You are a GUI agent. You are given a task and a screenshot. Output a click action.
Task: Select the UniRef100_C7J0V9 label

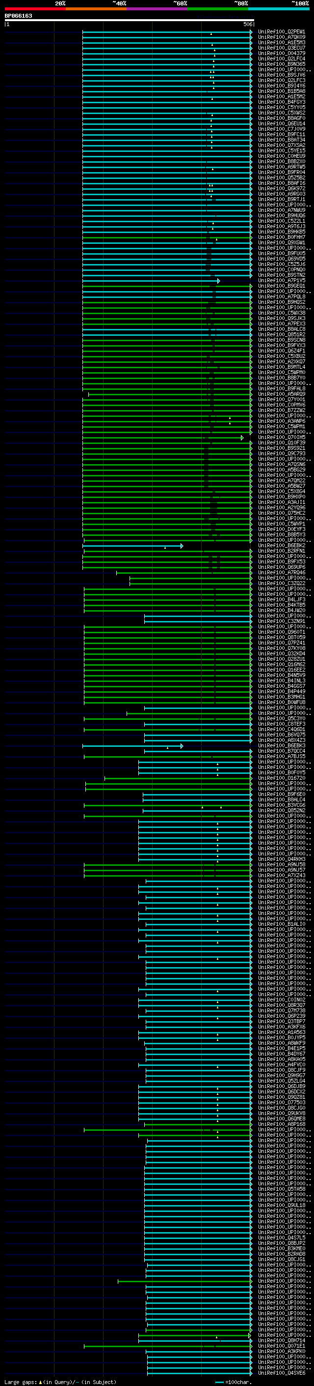(x=281, y=129)
